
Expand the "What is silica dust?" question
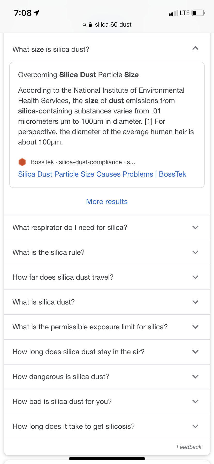(195, 302)
